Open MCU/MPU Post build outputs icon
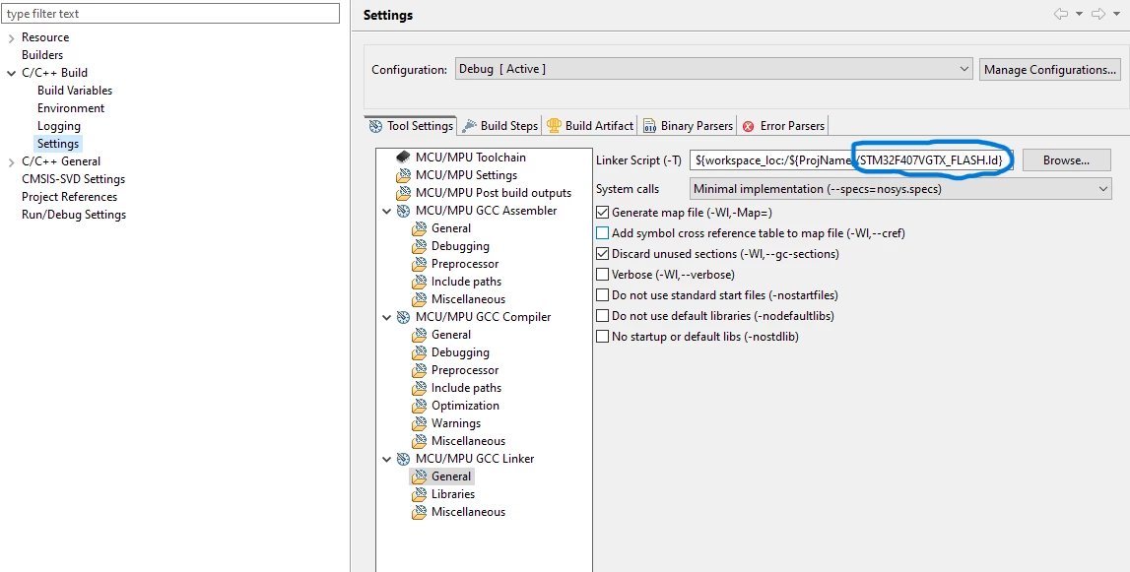Image resolution: width=1130 pixels, height=572 pixels. [x=403, y=193]
